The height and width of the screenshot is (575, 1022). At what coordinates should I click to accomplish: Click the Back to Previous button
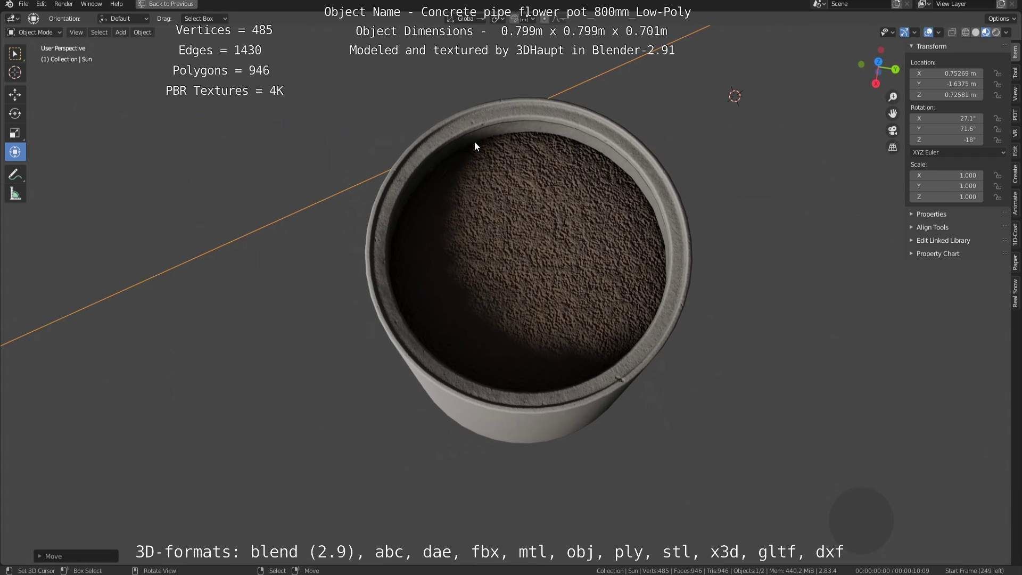(x=167, y=4)
